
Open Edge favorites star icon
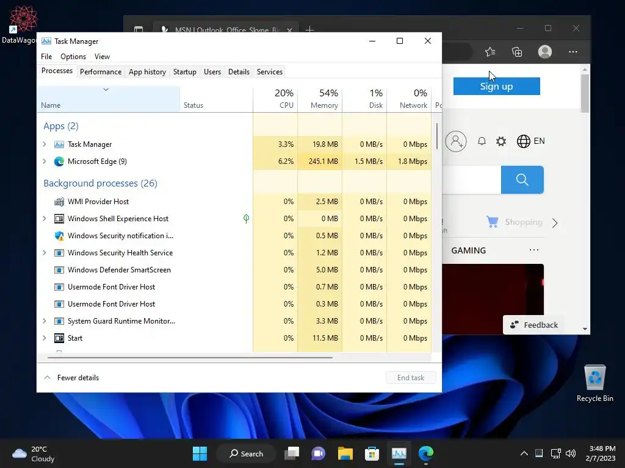[490, 52]
